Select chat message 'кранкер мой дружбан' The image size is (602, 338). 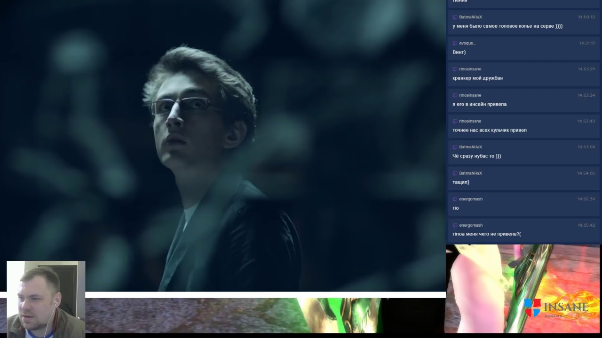coord(477,78)
